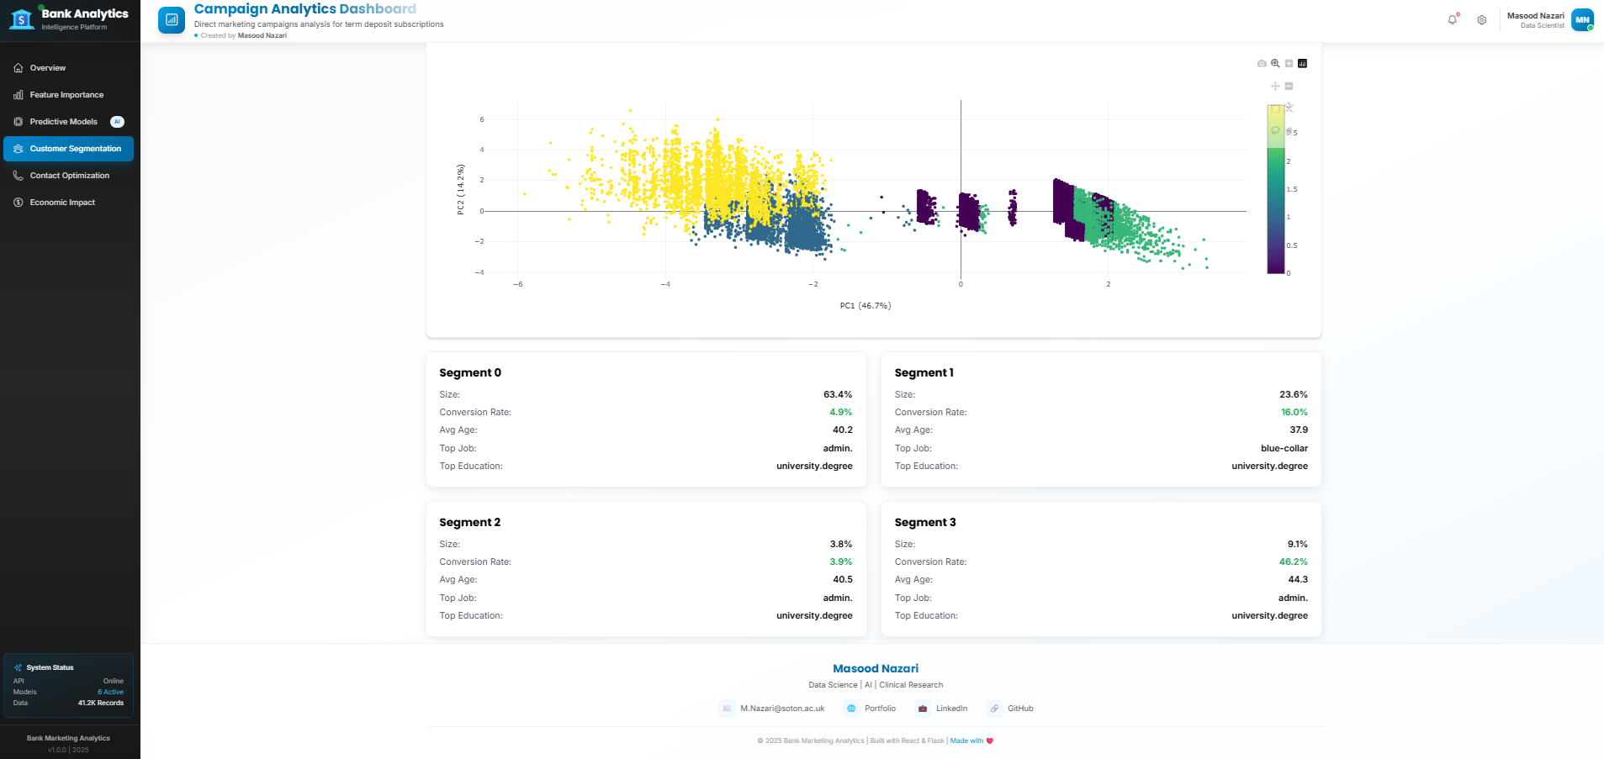Open the Plotly logo link on the chart

(1302, 63)
